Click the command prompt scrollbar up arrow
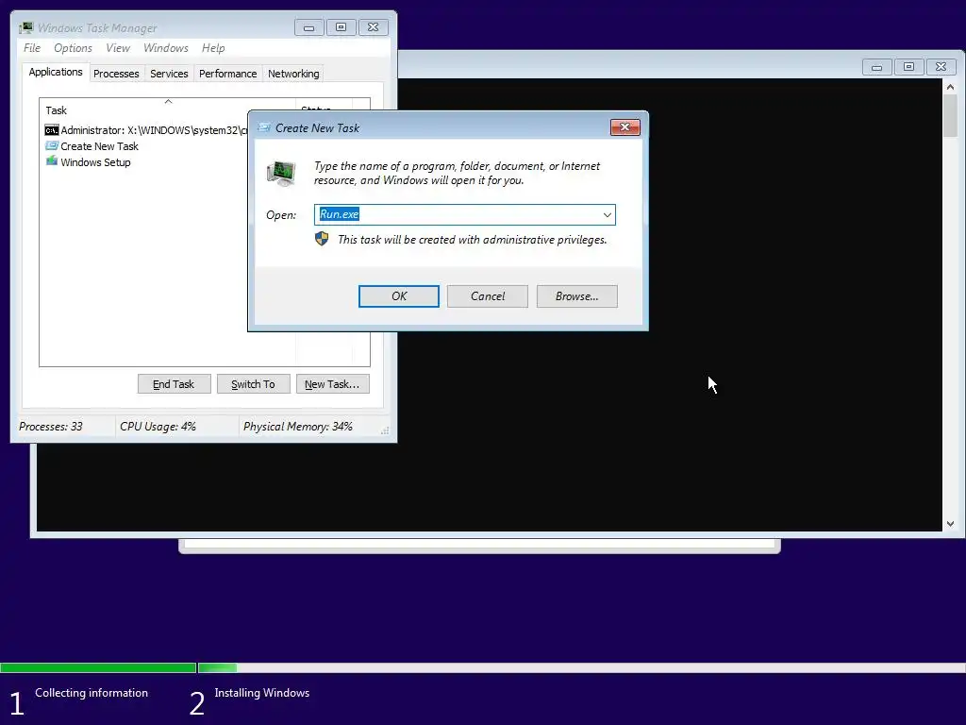The width and height of the screenshot is (966, 725). pos(950,87)
